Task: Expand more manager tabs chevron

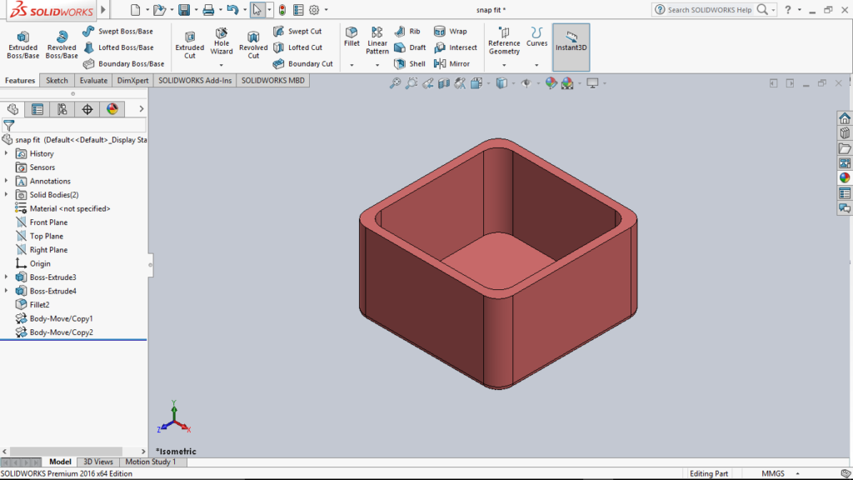Action: (142, 109)
